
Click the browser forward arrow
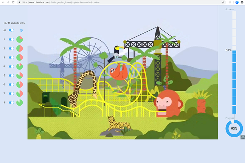[x=8, y=2]
